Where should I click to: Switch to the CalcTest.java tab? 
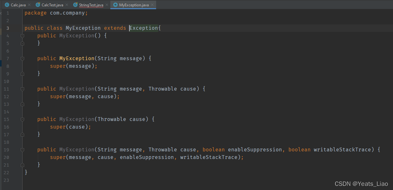52,5
